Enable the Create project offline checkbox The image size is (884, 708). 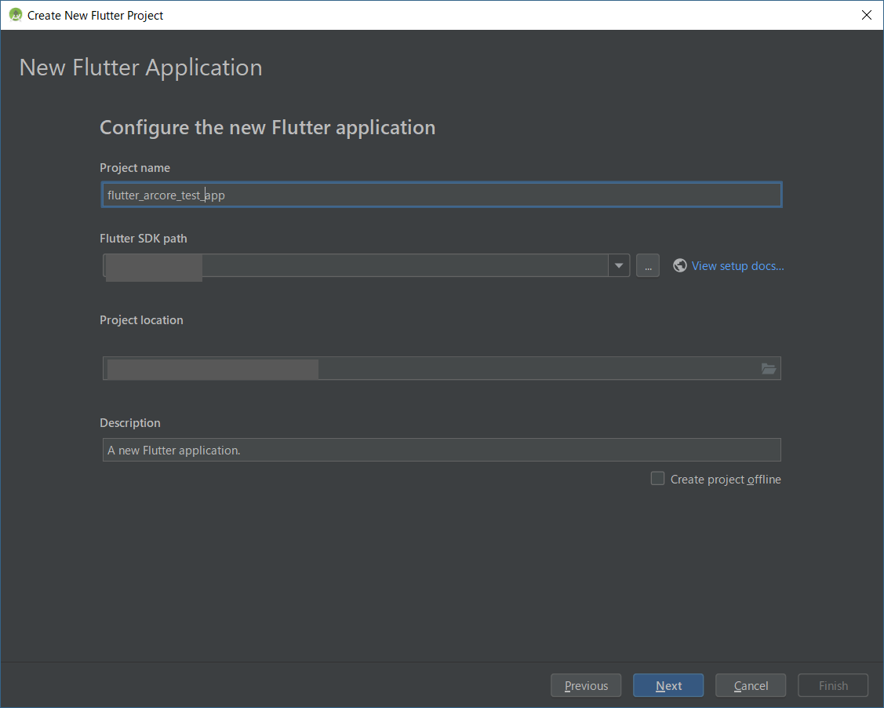click(657, 478)
